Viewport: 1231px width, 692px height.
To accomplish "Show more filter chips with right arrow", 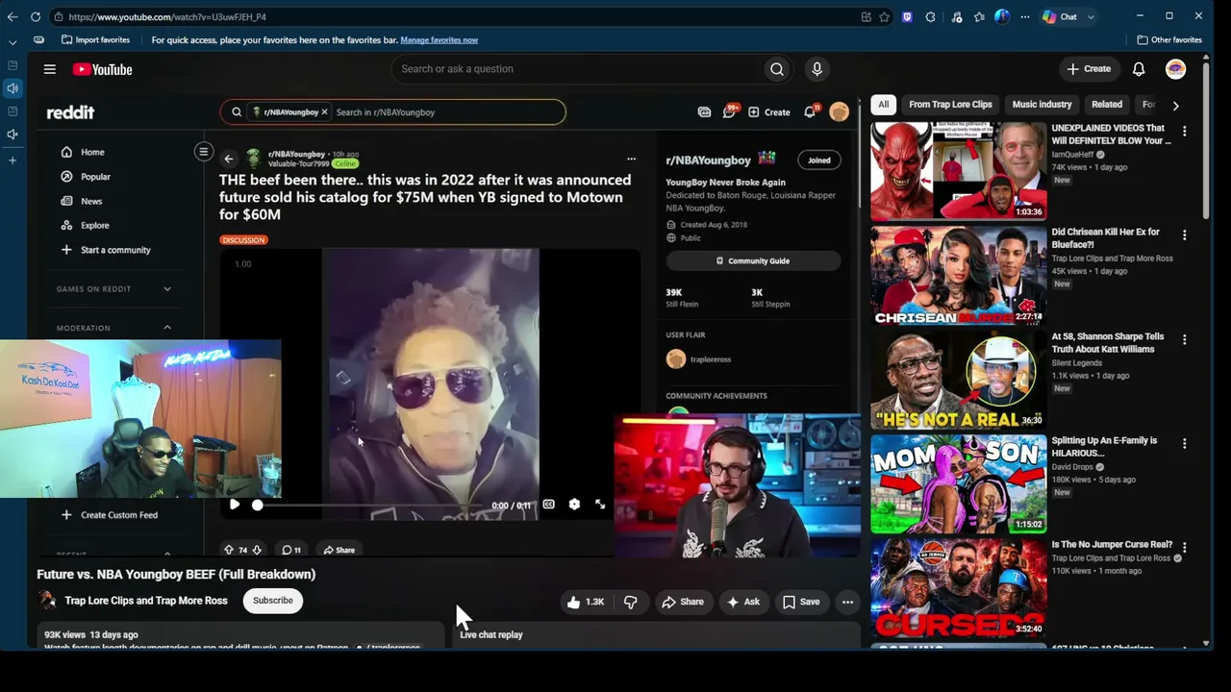I will (1175, 105).
